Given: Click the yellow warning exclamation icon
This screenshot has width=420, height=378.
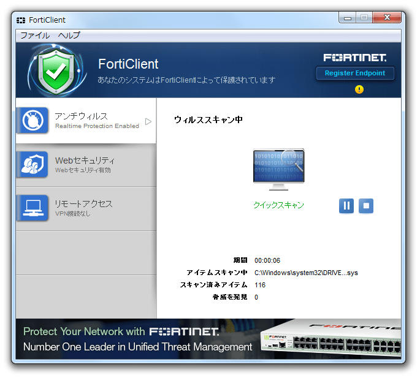Looking at the screenshot, I should click(x=359, y=89).
